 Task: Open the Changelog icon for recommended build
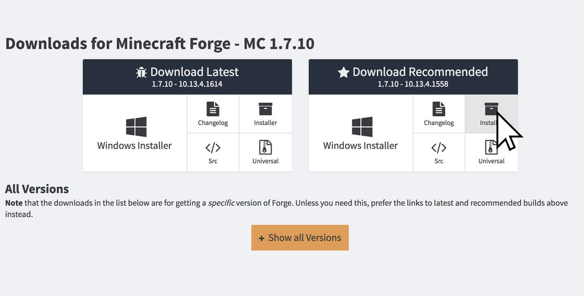tap(439, 109)
